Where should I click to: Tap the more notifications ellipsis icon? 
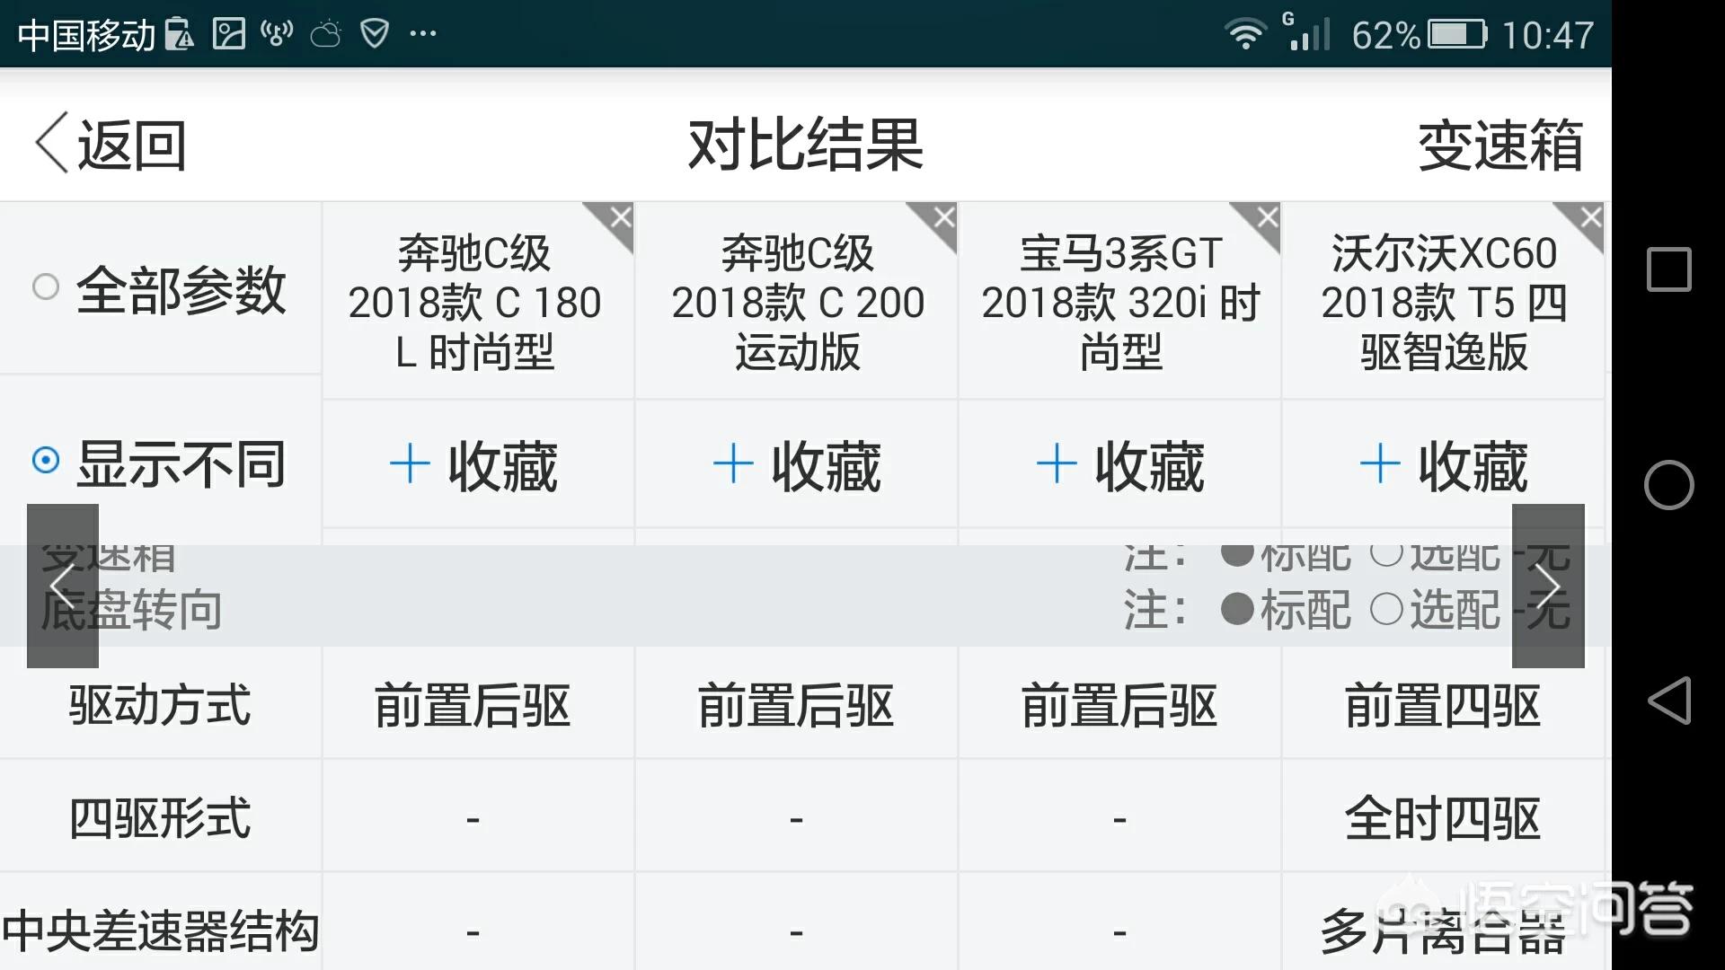coord(422,34)
